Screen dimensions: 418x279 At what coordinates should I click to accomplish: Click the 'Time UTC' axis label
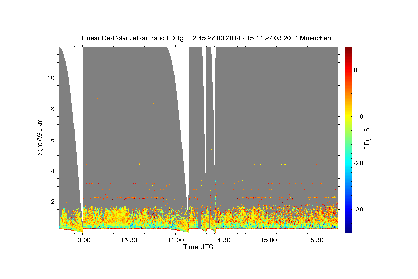pos(198,247)
